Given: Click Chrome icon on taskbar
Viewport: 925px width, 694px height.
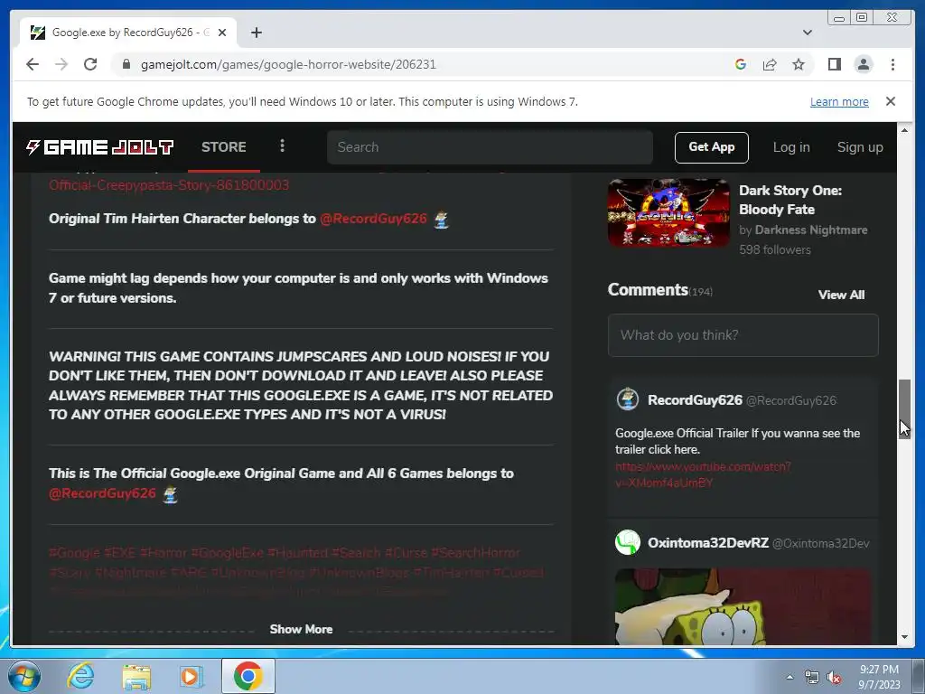Looking at the screenshot, I should click(x=248, y=676).
